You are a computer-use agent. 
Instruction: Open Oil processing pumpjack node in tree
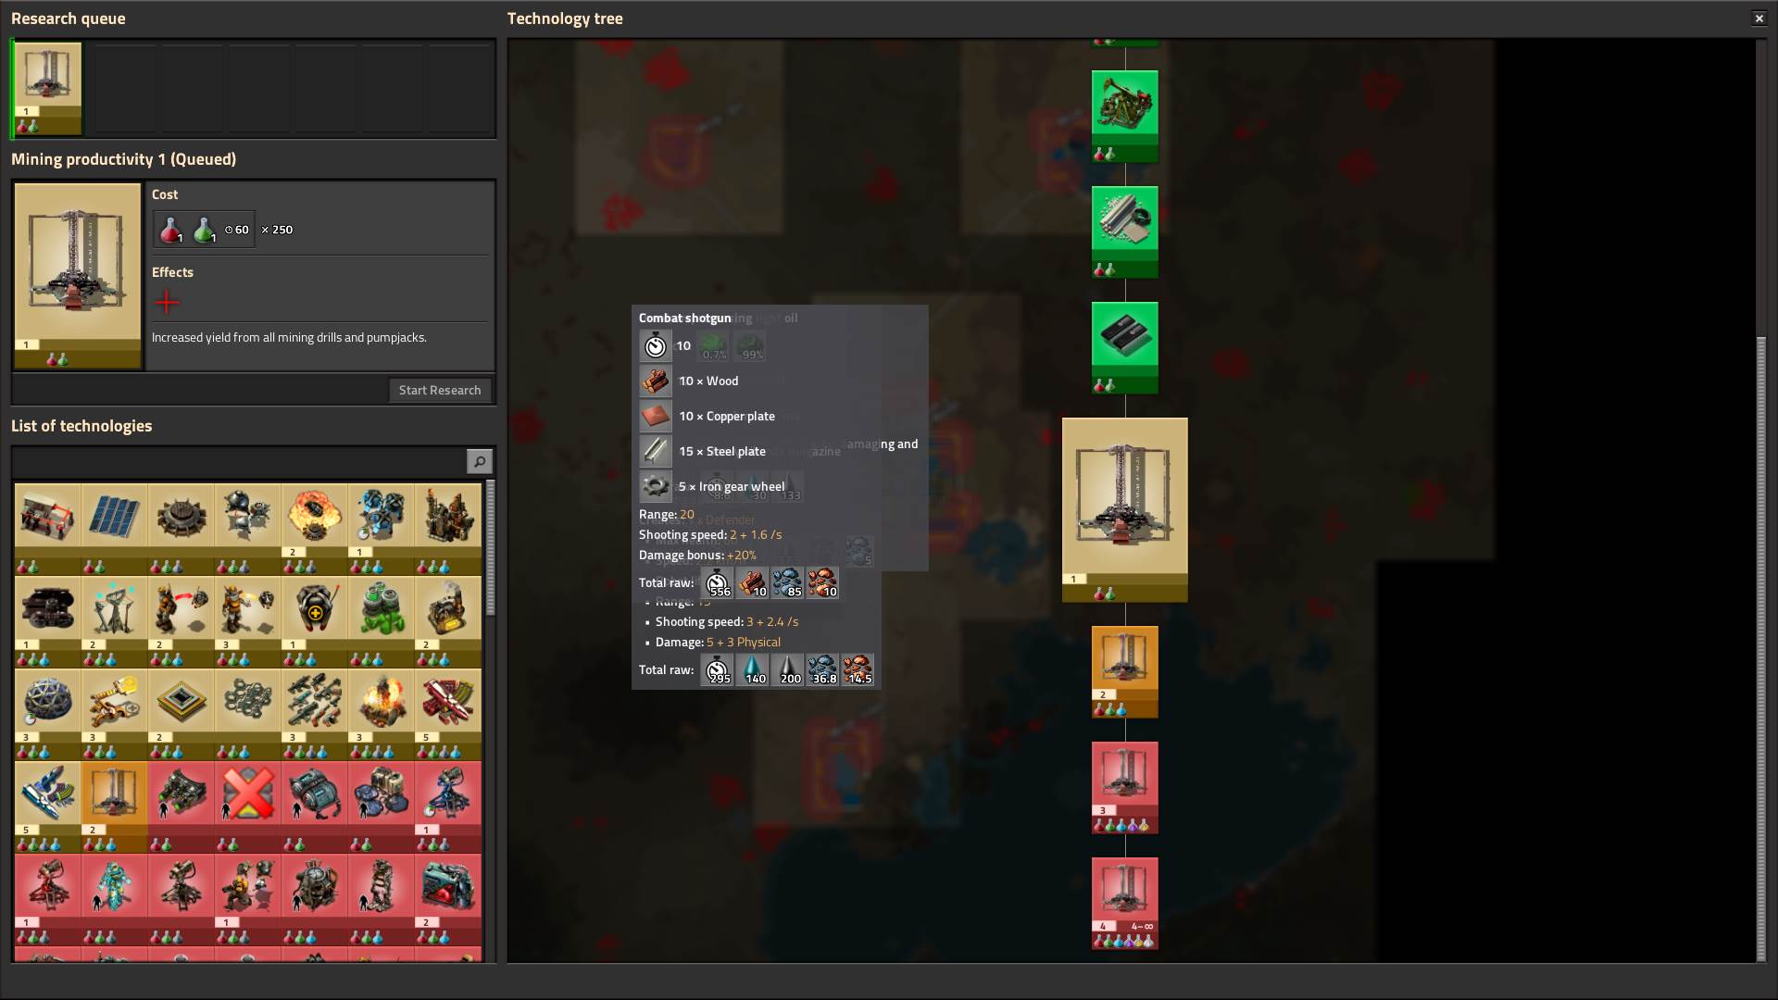(x=1124, y=116)
